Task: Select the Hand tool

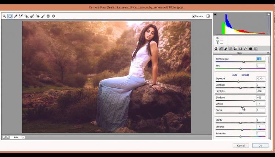Action: pyautogui.click(x=10, y=16)
